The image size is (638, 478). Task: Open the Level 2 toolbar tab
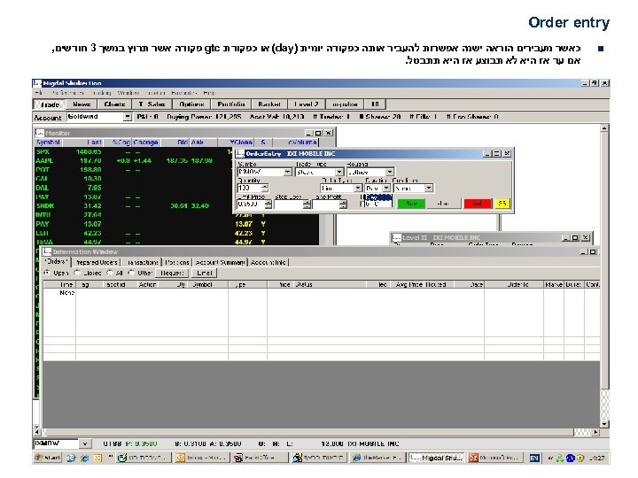click(306, 104)
